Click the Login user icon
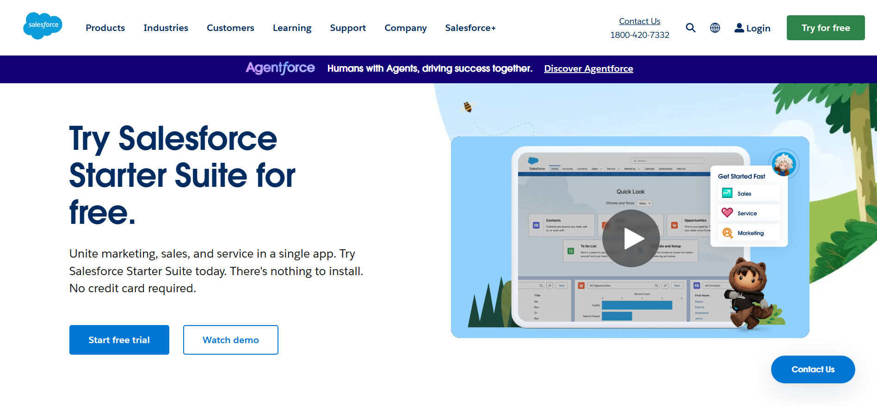The width and height of the screenshot is (877, 406). [x=739, y=28]
